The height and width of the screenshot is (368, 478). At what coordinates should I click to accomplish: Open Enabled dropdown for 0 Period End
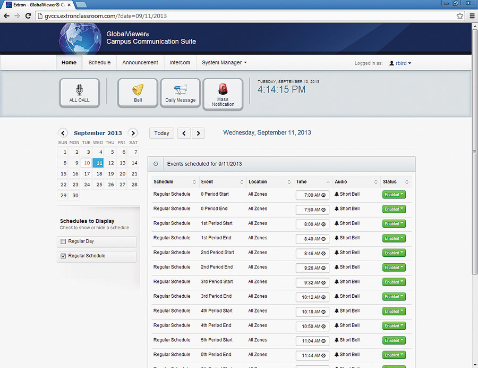pyautogui.click(x=394, y=209)
